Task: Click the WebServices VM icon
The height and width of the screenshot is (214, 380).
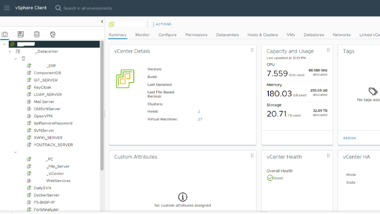Action: (x=29, y=180)
